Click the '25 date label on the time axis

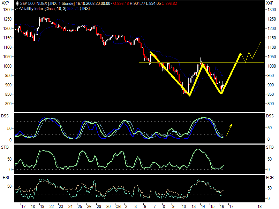[x=80, y=207]
